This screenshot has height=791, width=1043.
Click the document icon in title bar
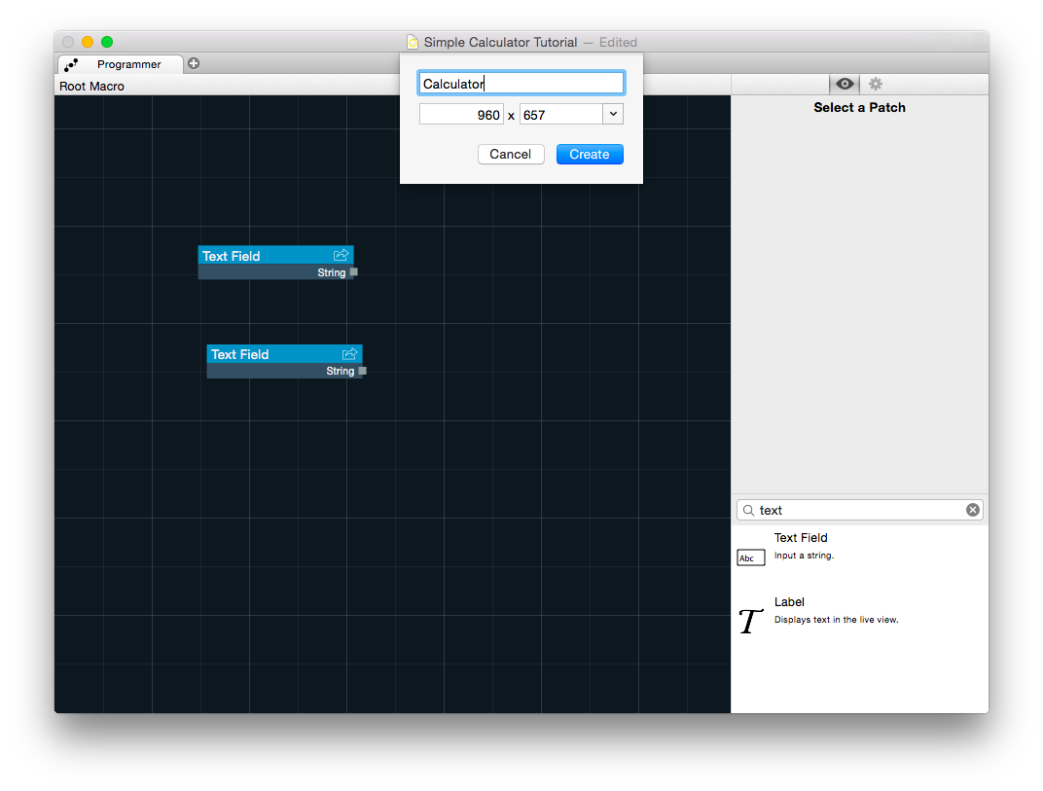tap(413, 42)
